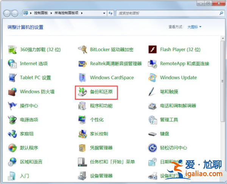227x184 pixels.
Task: Click the scrollbar up arrow
Action: 223,38
